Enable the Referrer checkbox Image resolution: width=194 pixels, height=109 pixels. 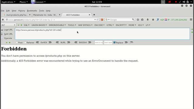coord(25,42)
